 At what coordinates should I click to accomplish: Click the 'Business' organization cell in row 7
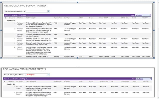[x=56, y=56]
